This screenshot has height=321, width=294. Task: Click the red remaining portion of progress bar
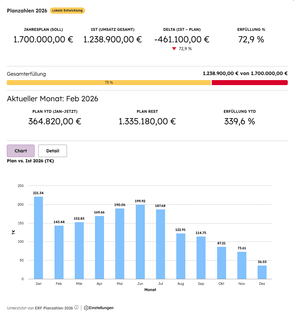249,82
